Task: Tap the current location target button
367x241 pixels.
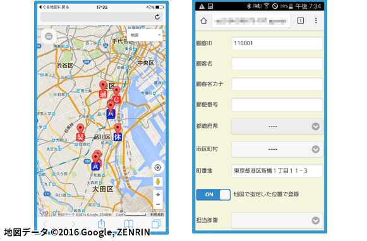Action: (158, 167)
